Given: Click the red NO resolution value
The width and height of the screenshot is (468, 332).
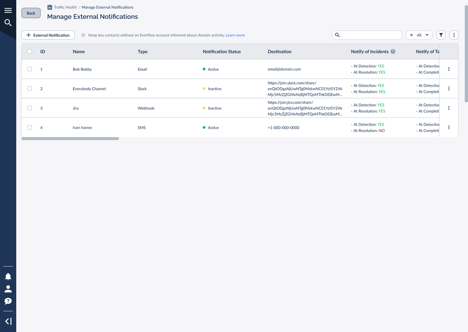Looking at the screenshot, I should (381, 131).
